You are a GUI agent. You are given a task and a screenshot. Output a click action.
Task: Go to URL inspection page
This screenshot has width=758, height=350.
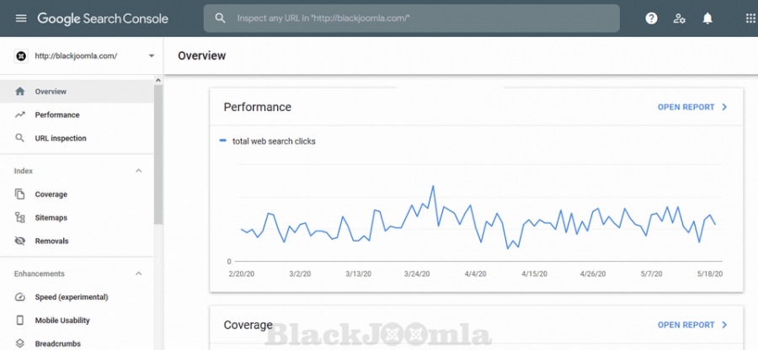(x=61, y=138)
